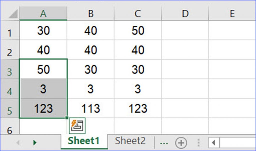Select the cell containing 113
Screen dimensions: 256x151
[91, 108]
